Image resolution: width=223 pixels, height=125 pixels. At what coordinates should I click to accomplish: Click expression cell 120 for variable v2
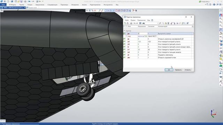point(143,42)
